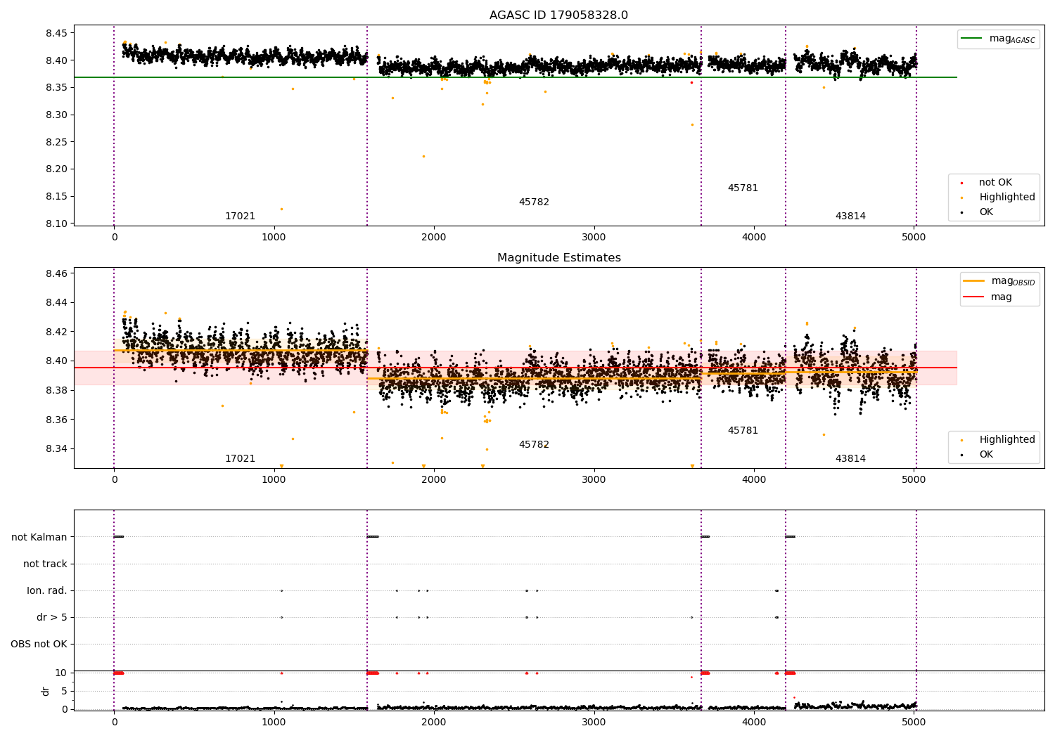Screen dimensions: 1055x738
Task: Click the 8.42 y-axis tick label
Action: pyautogui.click(x=56, y=332)
